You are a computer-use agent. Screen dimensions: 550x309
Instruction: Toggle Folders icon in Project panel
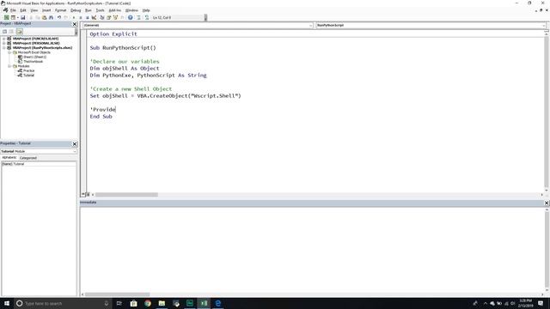coord(19,32)
